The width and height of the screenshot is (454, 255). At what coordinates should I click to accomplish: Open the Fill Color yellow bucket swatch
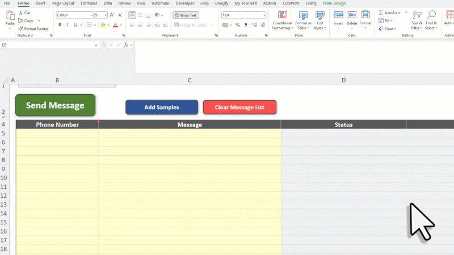(103, 25)
